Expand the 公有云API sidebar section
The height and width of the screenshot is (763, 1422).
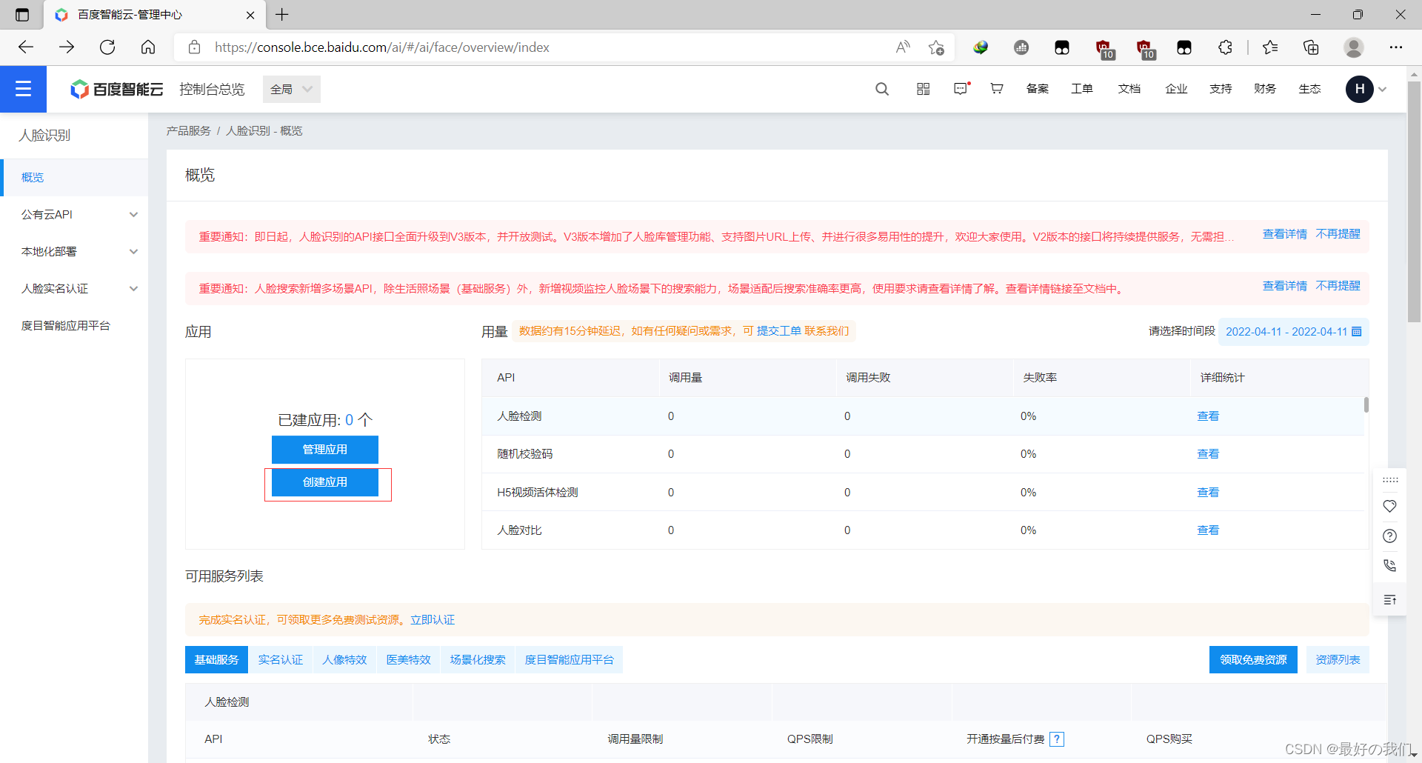tap(74, 215)
